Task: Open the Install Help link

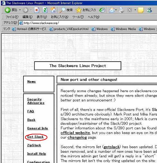Action: coord(37,154)
